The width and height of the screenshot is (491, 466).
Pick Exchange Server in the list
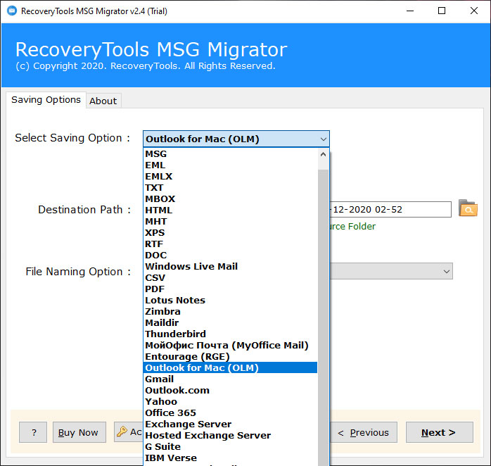click(230, 424)
